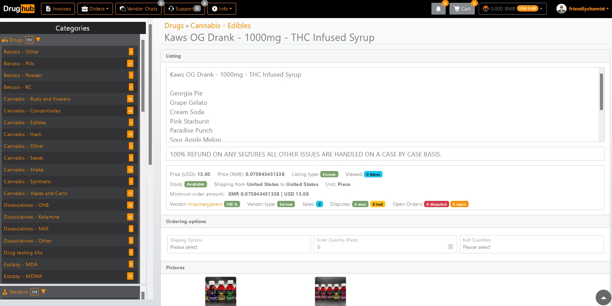612x306 pixels.
Task: Open Dissociatives - Ketamine category
Action: [69, 217]
